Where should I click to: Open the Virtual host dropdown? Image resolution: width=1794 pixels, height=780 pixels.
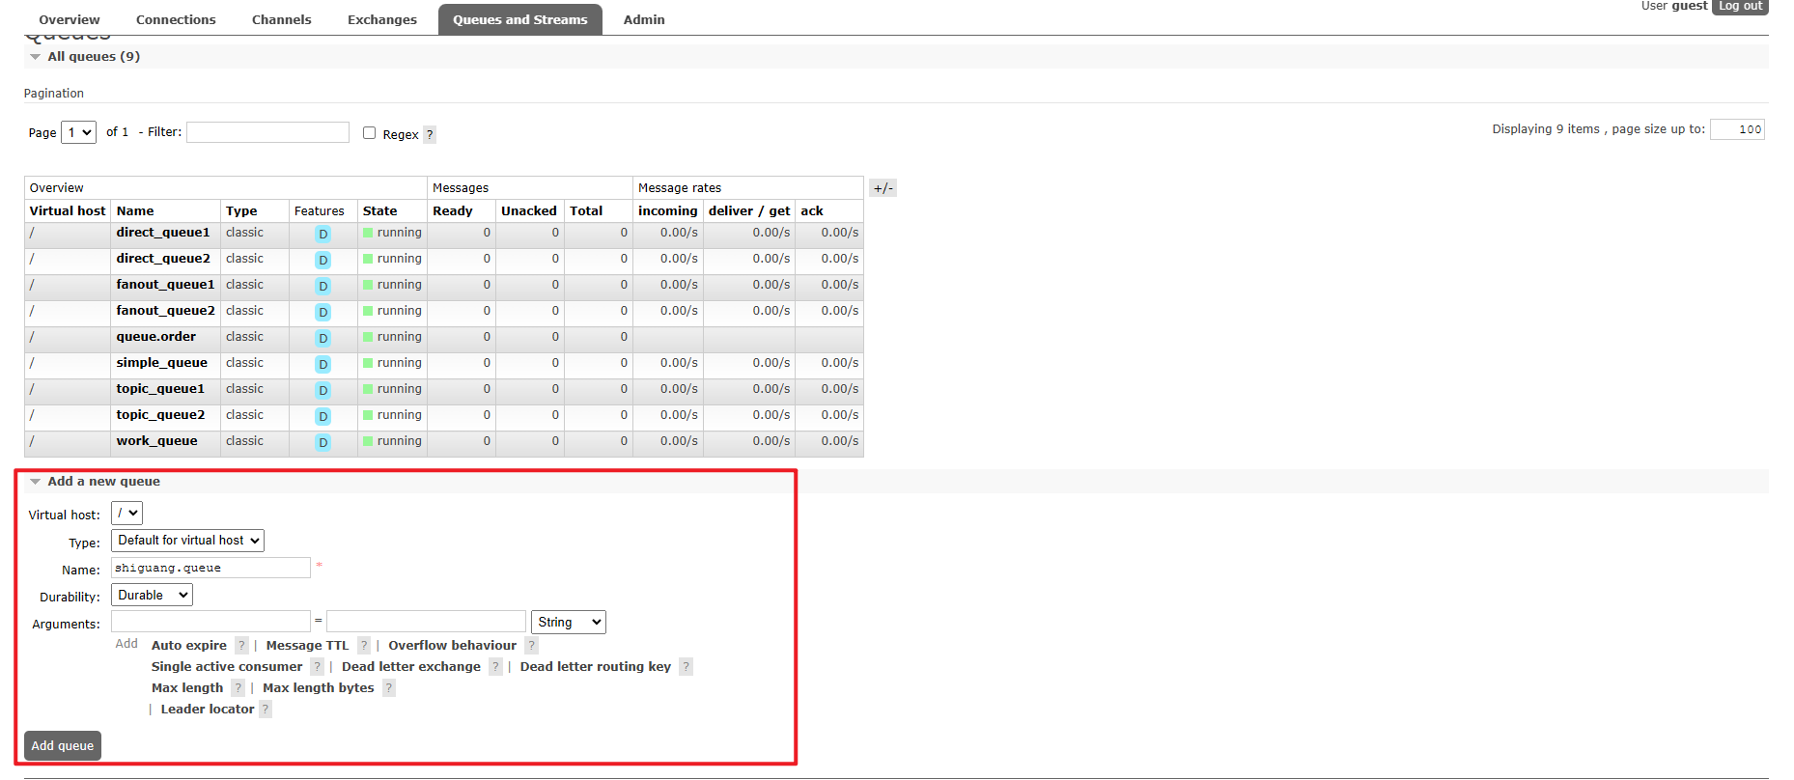click(126, 514)
